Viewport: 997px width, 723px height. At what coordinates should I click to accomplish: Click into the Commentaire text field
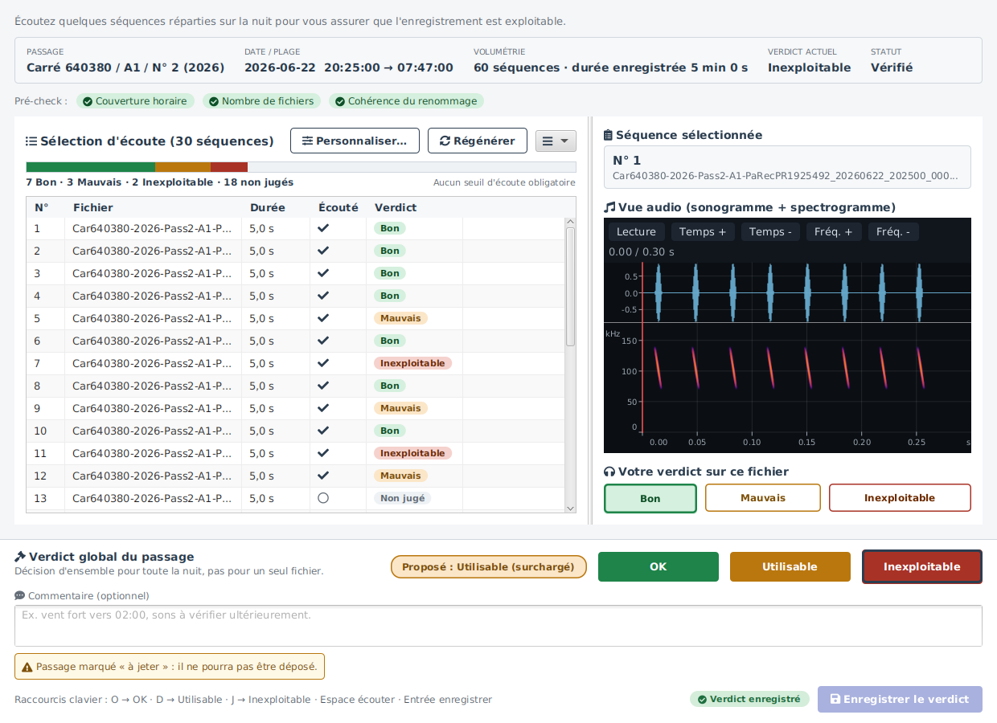498,626
